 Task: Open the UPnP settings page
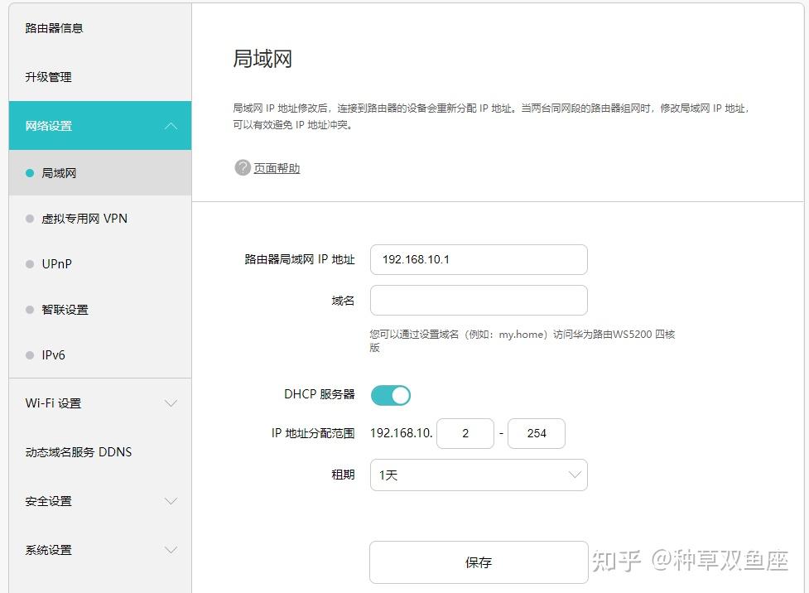56,263
